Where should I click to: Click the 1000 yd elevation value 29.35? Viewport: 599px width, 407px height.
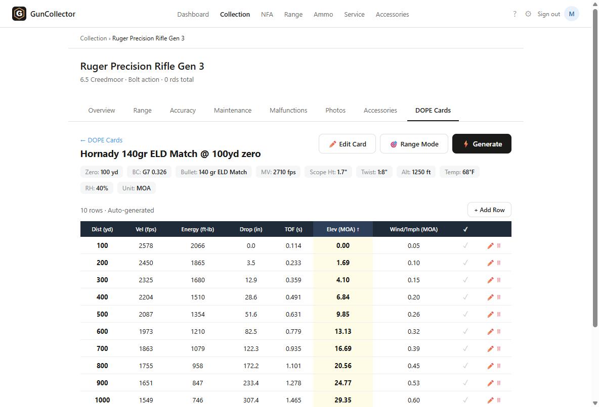click(343, 400)
